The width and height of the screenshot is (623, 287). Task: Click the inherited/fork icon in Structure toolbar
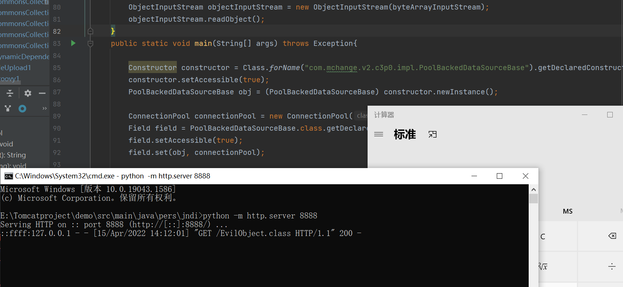click(8, 108)
